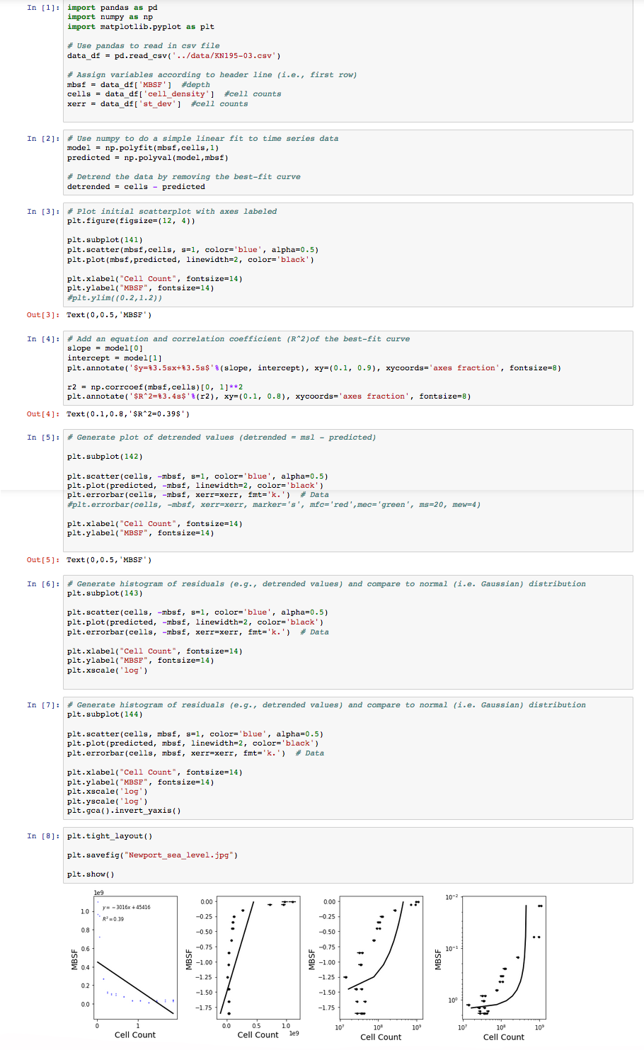Click the plt.subplot(142) line in cell 5

(x=105, y=457)
